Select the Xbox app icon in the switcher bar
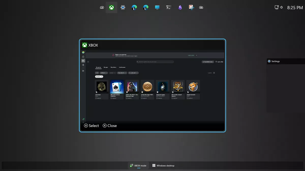Screen dimensions: 305x171 [x=111, y=8]
